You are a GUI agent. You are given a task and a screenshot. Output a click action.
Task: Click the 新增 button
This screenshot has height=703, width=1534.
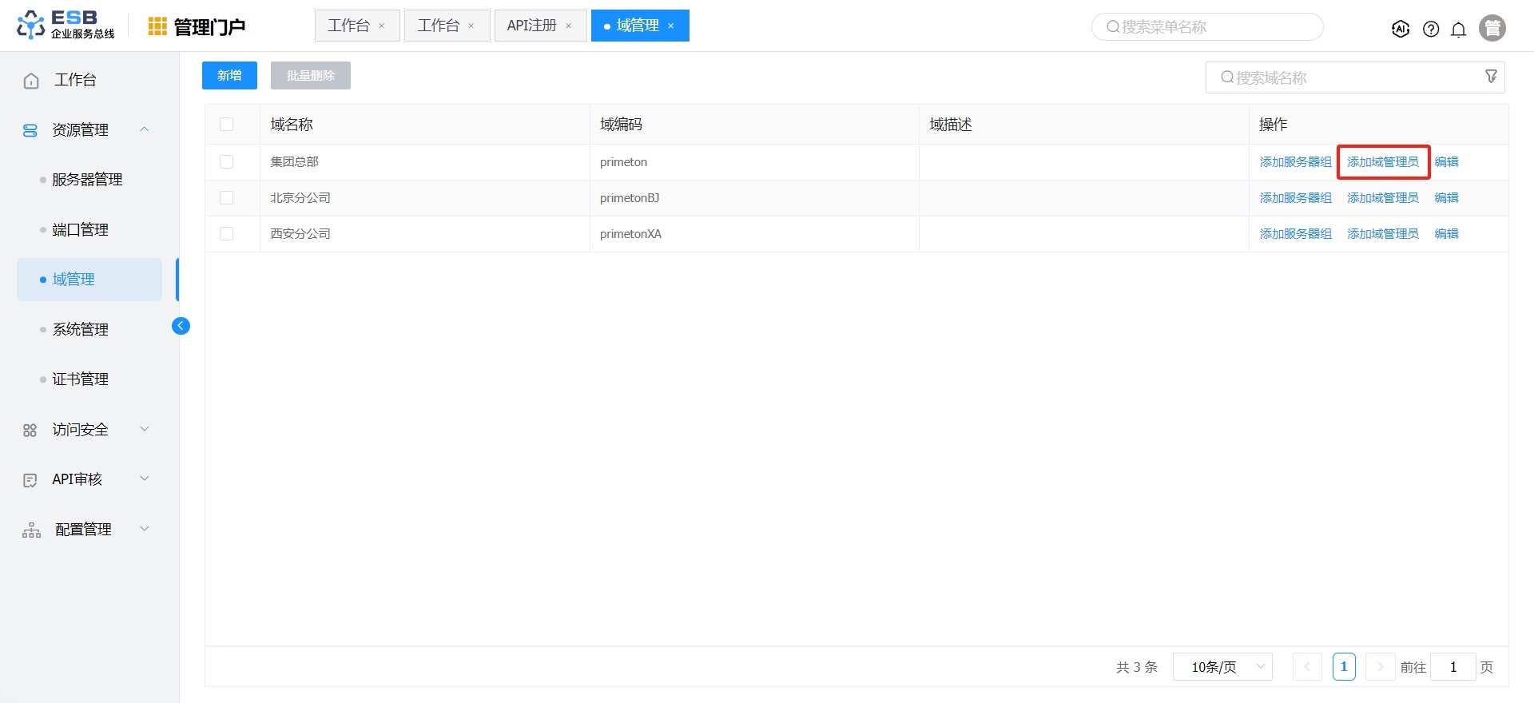pyautogui.click(x=229, y=76)
